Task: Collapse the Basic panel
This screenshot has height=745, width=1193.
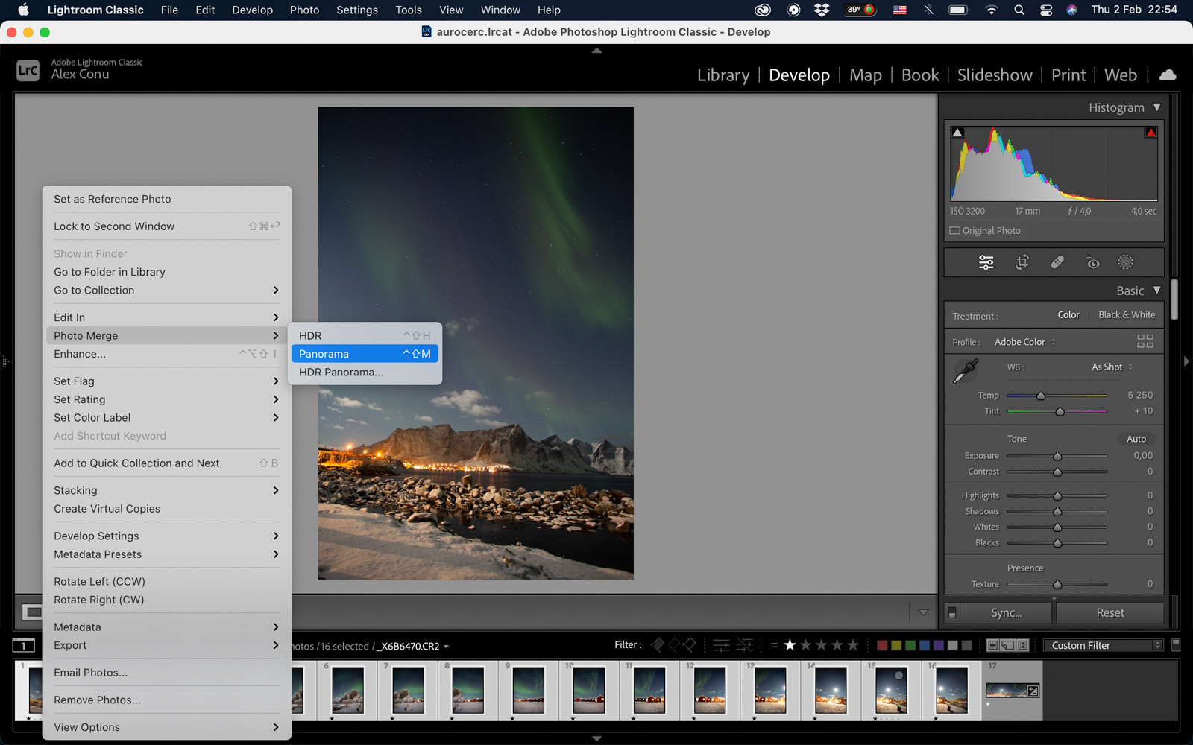Action: pos(1156,291)
